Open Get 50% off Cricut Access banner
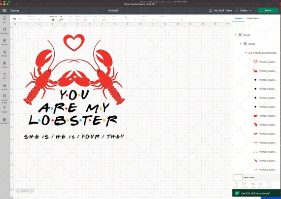Viewport: 281px width, 199px height. (256, 193)
